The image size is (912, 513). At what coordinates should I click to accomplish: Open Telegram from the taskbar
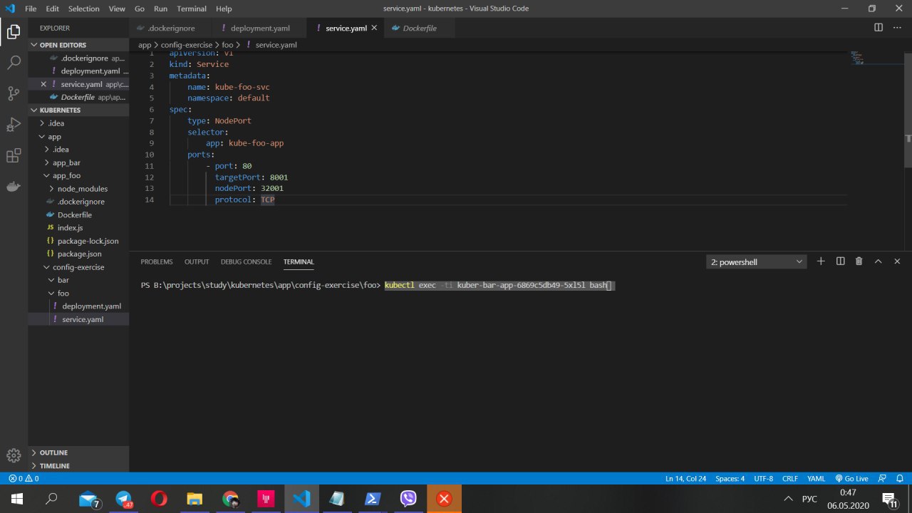click(x=124, y=499)
